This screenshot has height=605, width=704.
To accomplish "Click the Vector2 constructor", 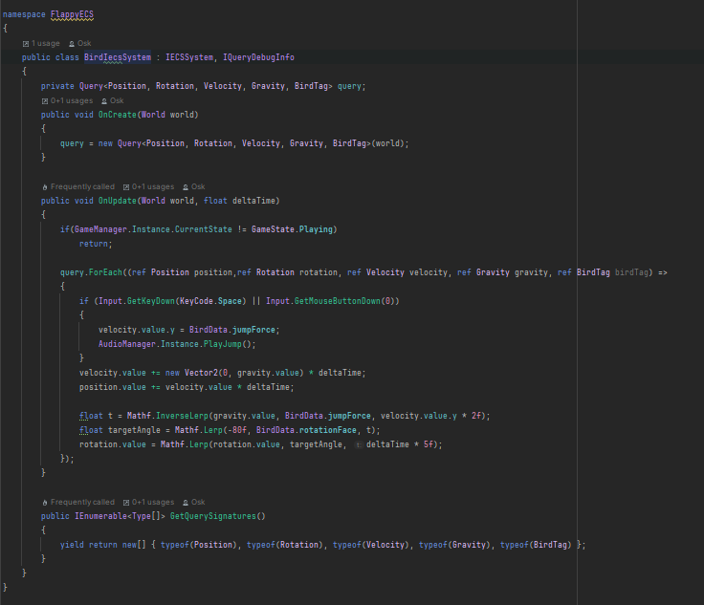I will click(201, 373).
